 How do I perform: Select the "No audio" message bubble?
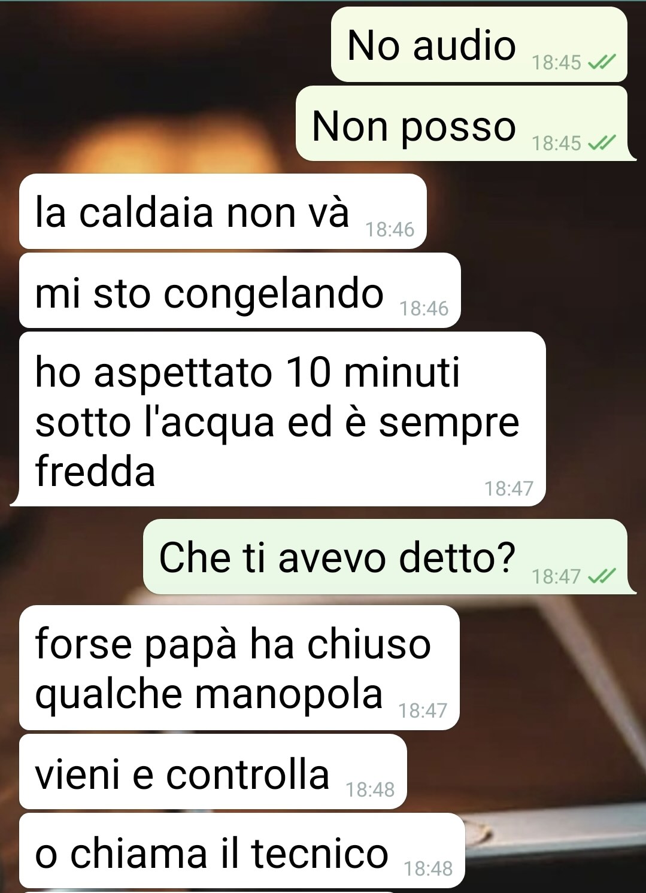coord(479,44)
